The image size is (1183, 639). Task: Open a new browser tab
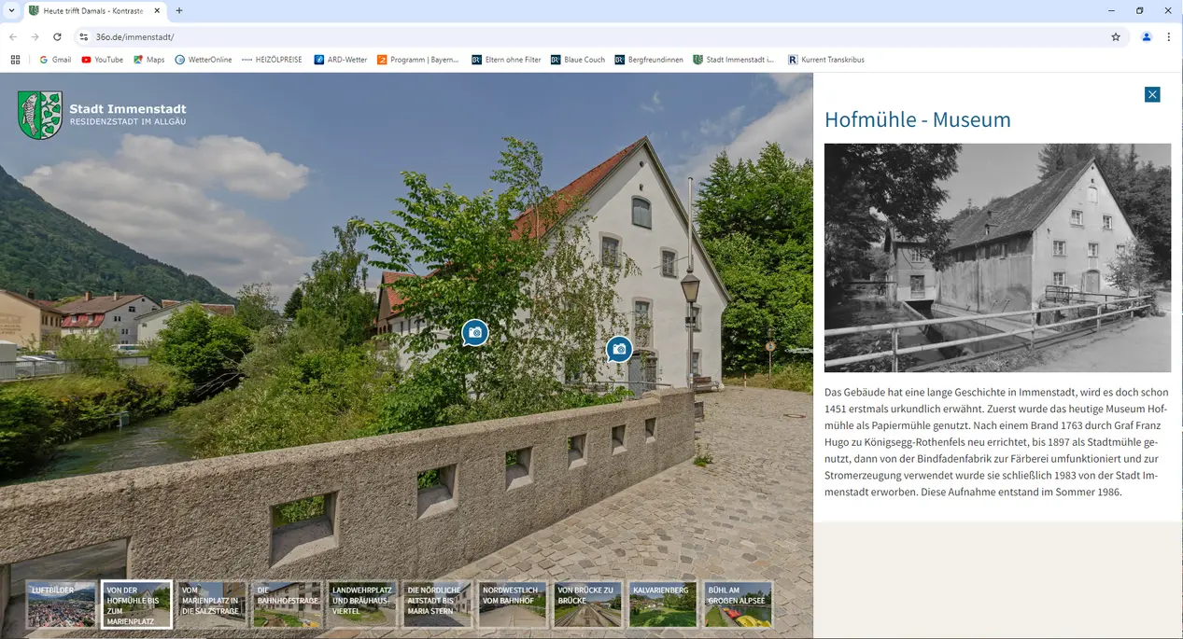coord(179,11)
